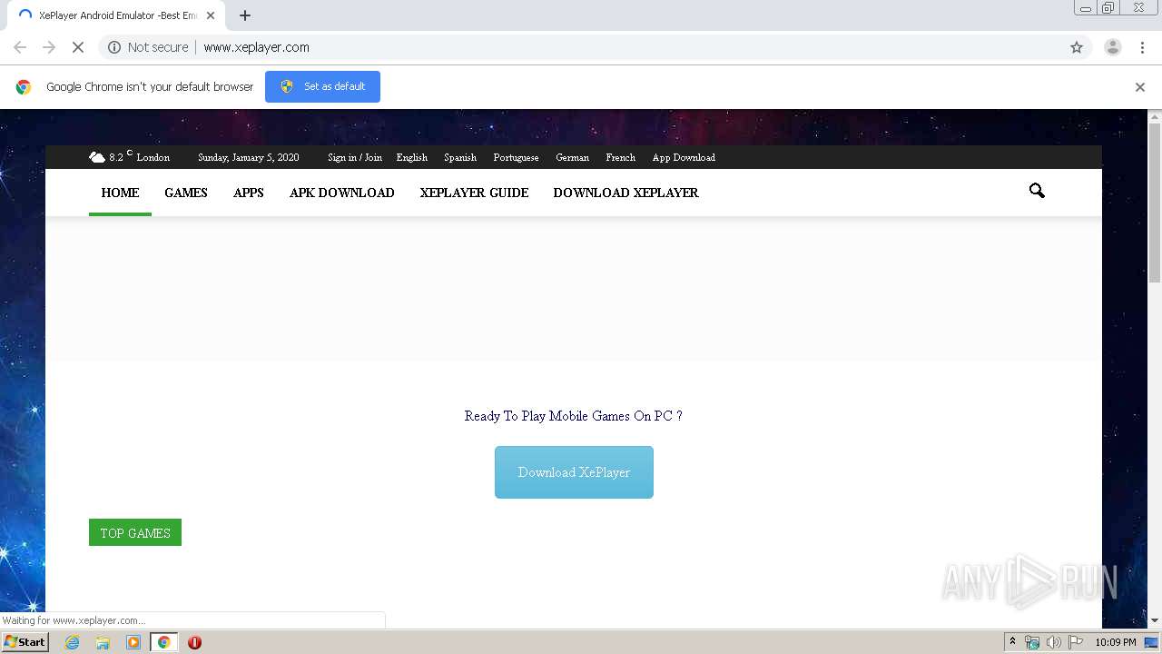Open the DOWNLOAD XEPLAYER menu item
The image size is (1162, 654).
pos(626,193)
